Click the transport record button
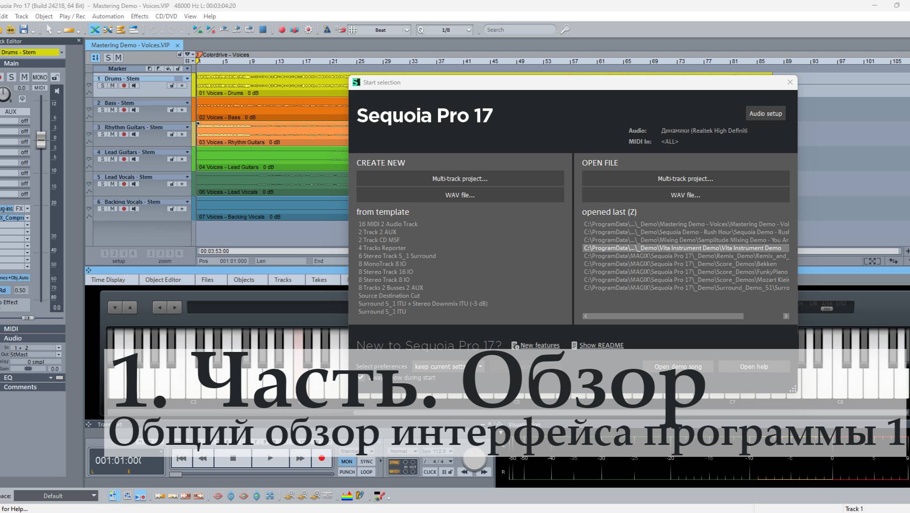This screenshot has width=910, height=513. (x=321, y=458)
